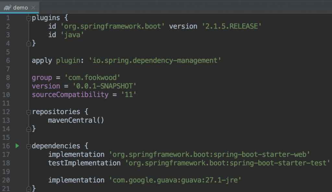
Task: Click the guava:27.1-jre dependency string
Action: pyautogui.click(x=175, y=180)
